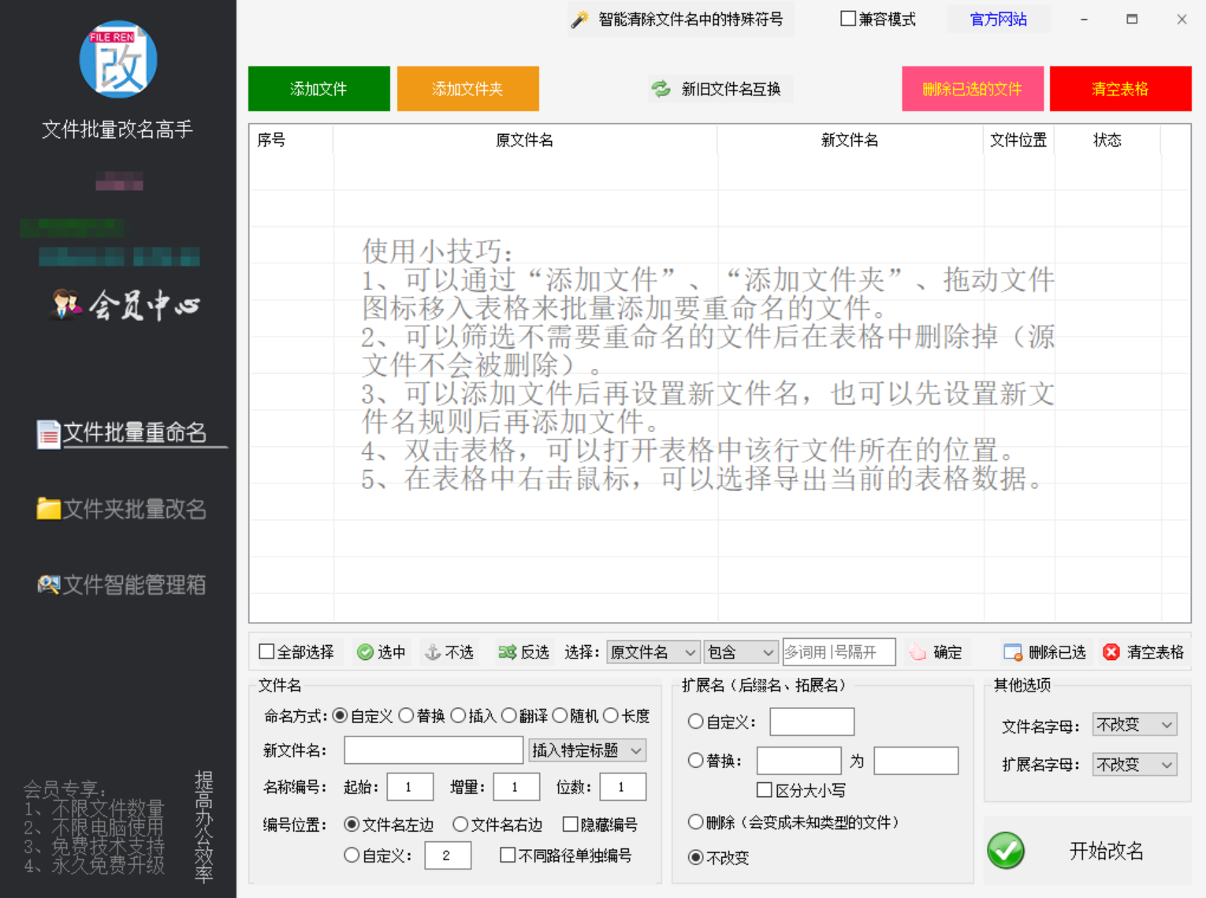Click the 删除已选 icon in filter bar
This screenshot has width=1206, height=898.
[1012, 652]
